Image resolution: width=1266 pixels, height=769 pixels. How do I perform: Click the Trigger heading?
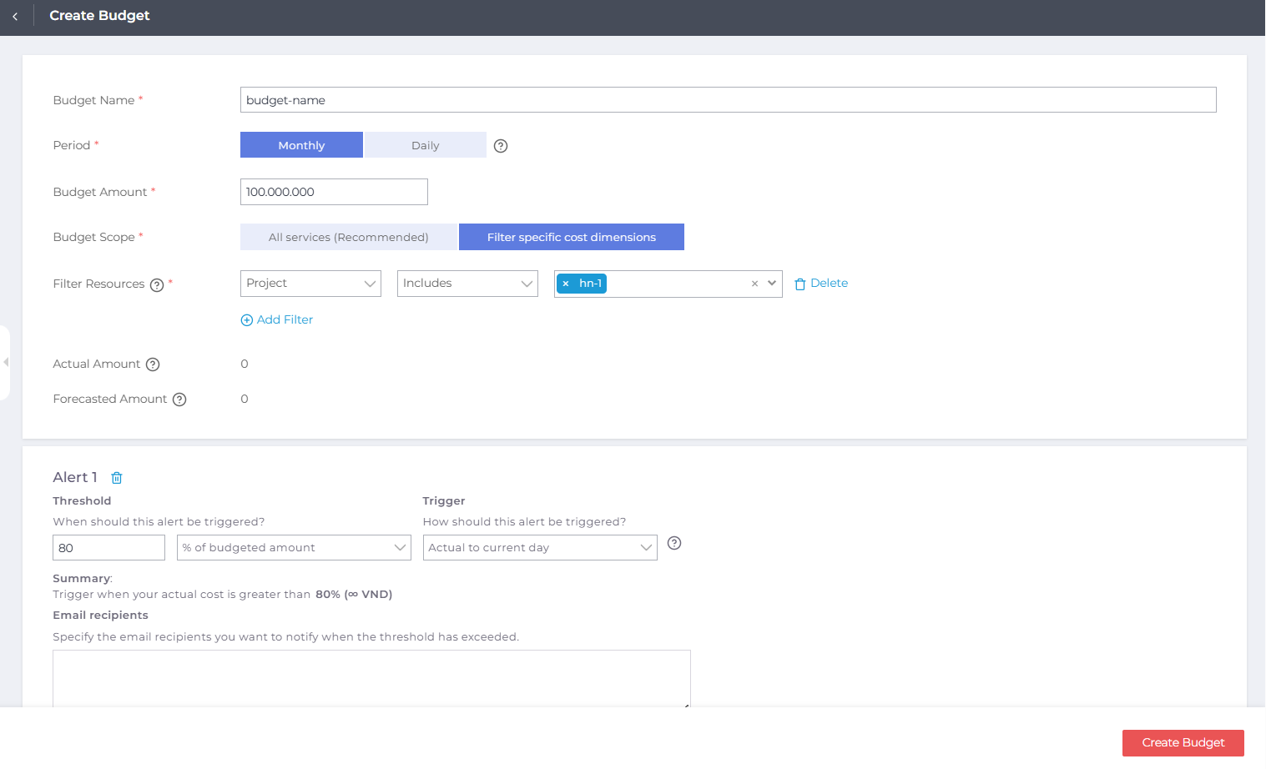444,501
